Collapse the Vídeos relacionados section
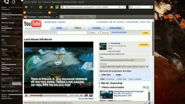This screenshot has height=104, width=185. pos(112,87)
